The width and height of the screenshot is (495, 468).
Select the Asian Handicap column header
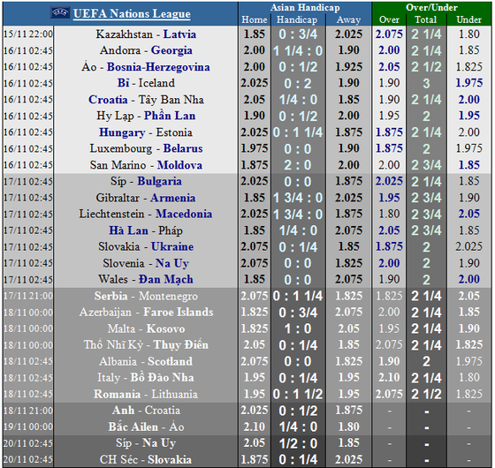tap(305, 8)
